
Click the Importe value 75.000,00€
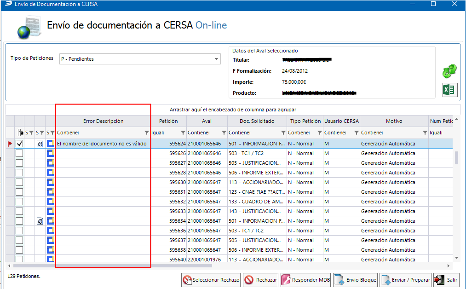[x=294, y=82]
